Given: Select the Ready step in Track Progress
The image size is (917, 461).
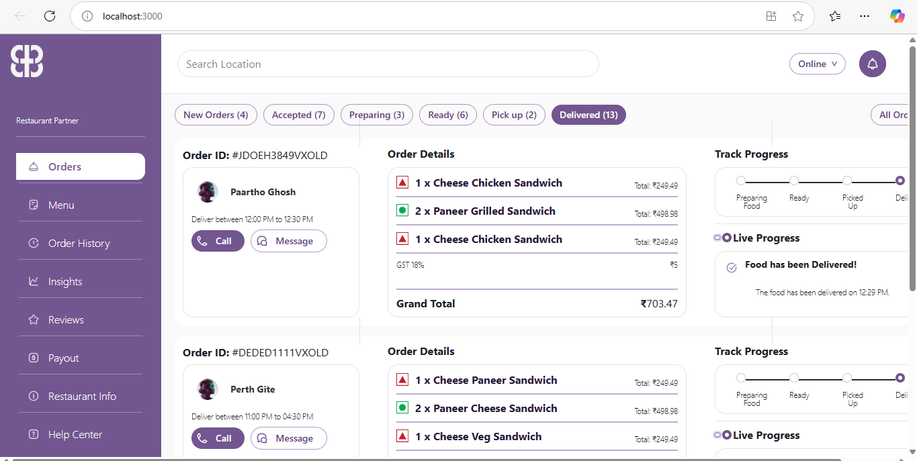Looking at the screenshot, I should (794, 181).
